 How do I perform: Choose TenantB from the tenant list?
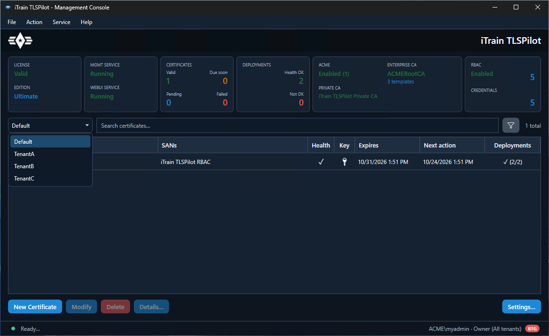(x=50, y=166)
